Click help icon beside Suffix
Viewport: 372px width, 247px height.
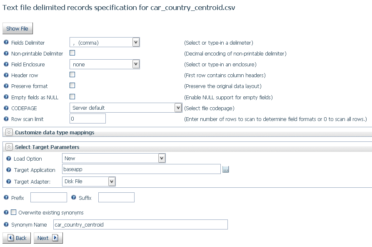pyautogui.click(x=74, y=197)
